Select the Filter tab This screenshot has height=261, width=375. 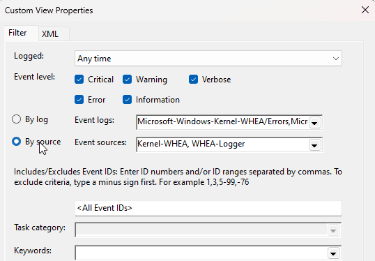tap(21, 33)
